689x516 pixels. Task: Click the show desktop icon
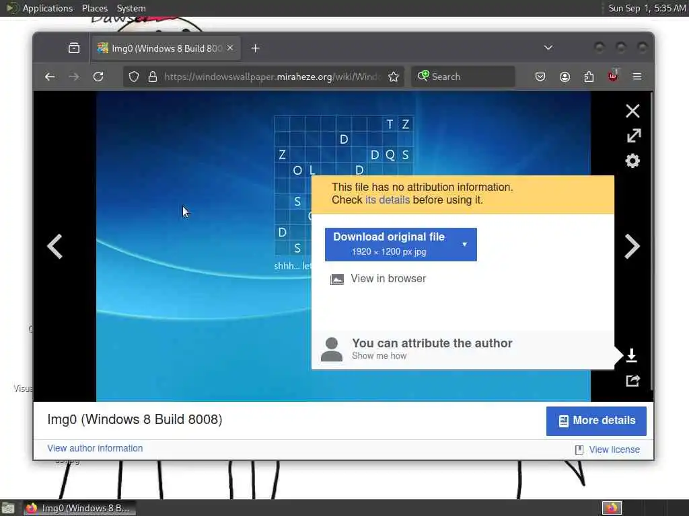(7, 509)
